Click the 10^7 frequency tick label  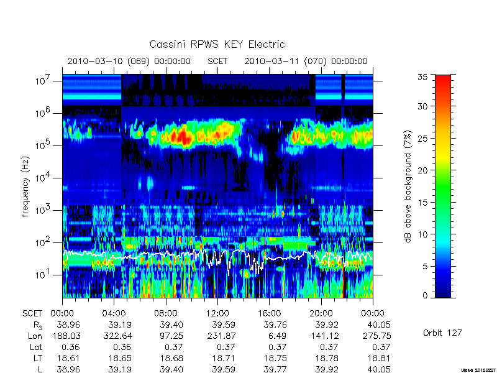click(x=43, y=81)
